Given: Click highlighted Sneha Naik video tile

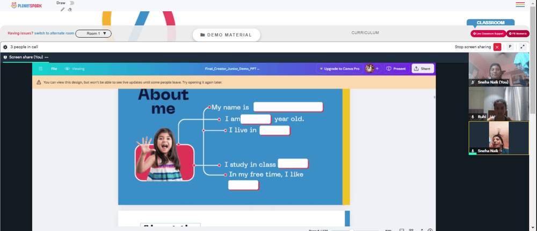Looking at the screenshot, I should pyautogui.click(x=499, y=138).
